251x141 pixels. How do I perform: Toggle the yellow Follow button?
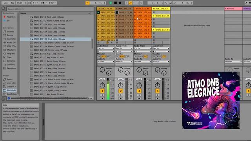(87, 3)
